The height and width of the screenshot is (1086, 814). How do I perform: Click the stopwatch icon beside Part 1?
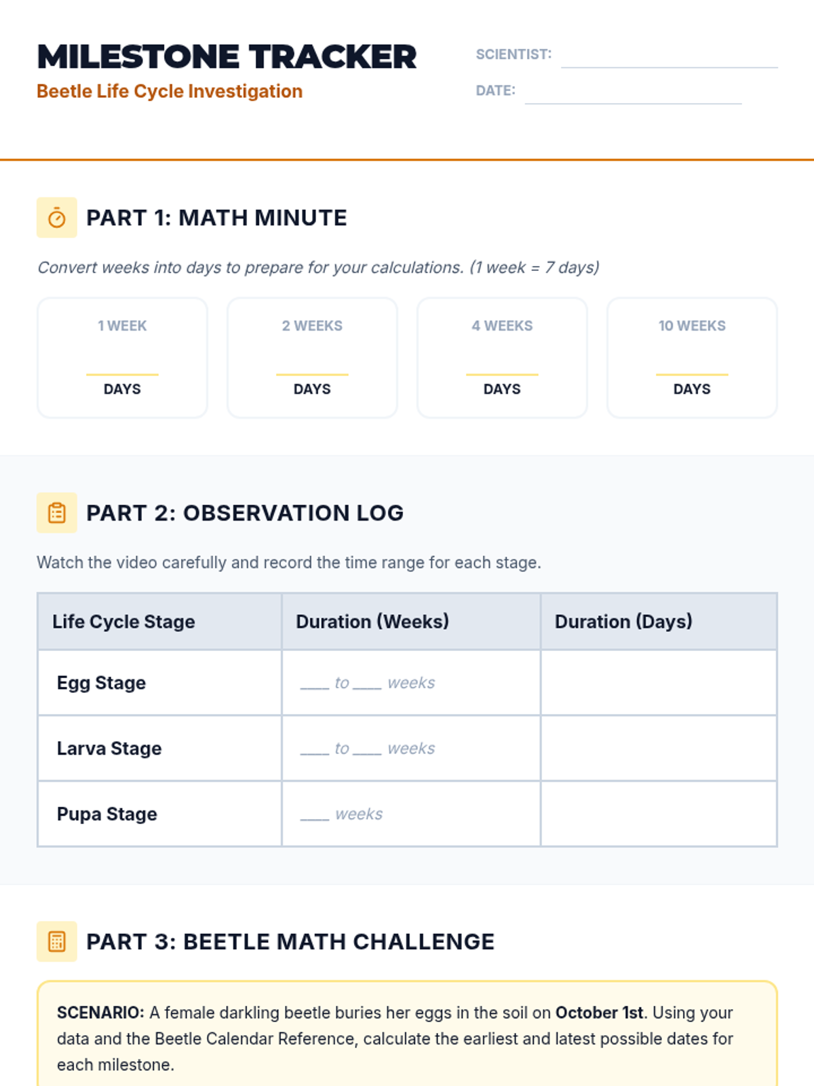pos(57,218)
